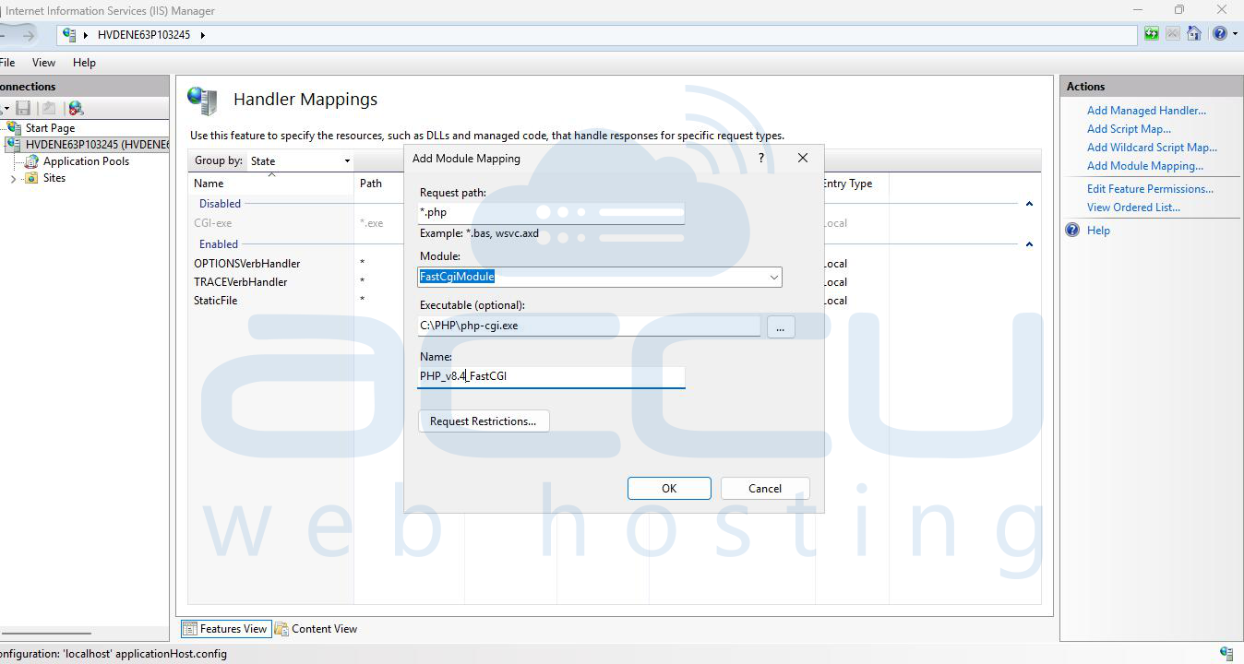
Task: Click inside the Request path field
Action: [551, 213]
